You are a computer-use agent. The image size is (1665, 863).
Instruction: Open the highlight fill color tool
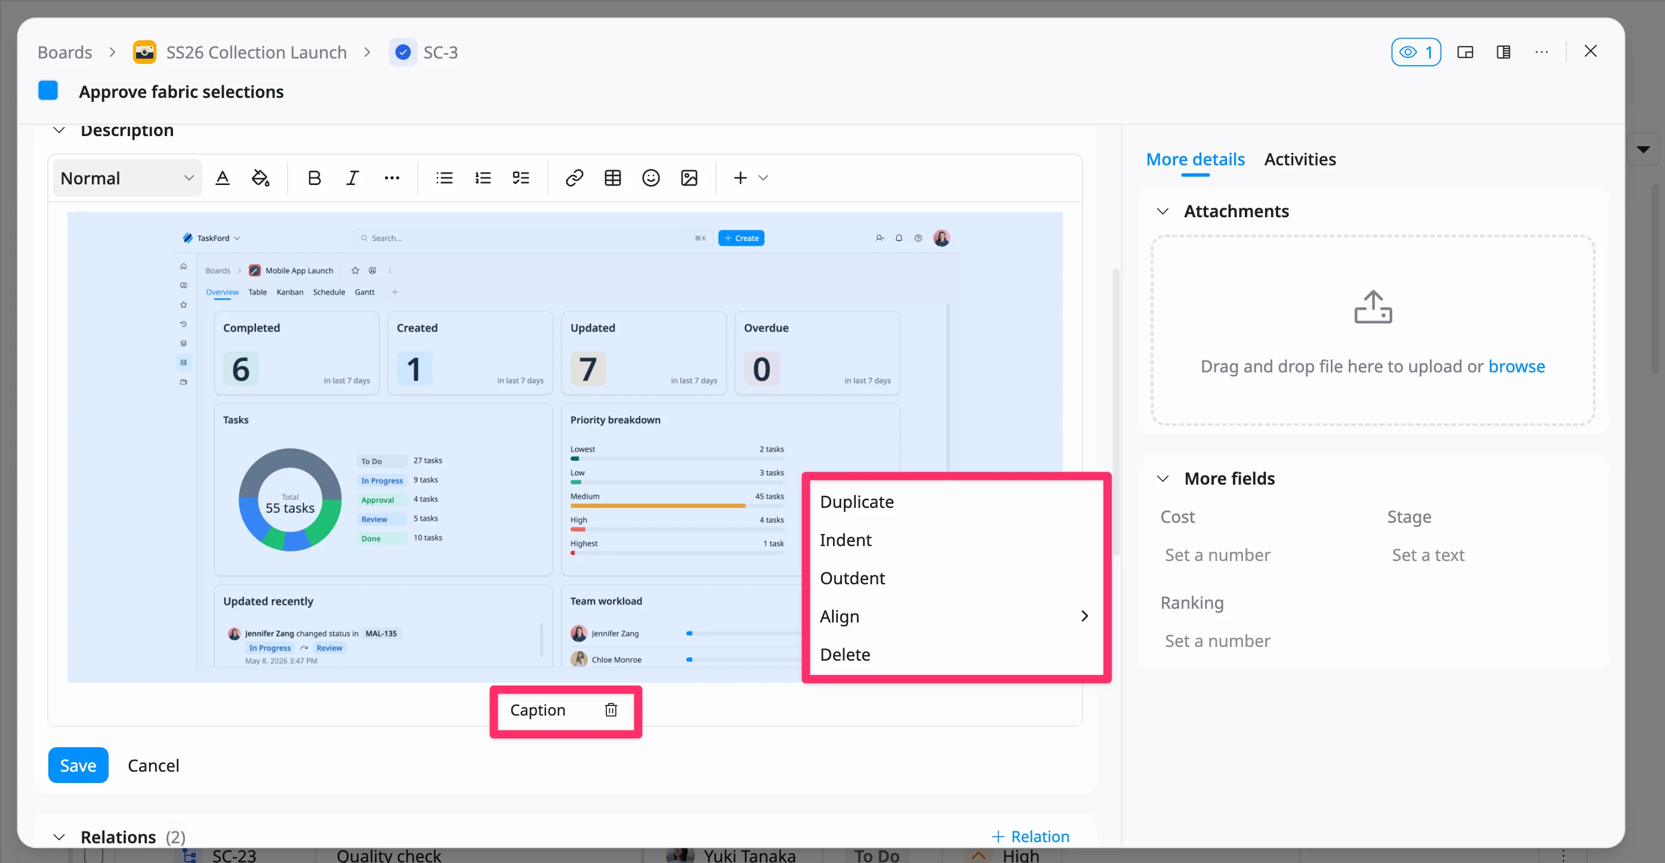(260, 178)
